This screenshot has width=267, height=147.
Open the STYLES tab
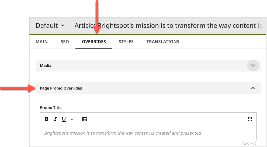[x=126, y=42]
